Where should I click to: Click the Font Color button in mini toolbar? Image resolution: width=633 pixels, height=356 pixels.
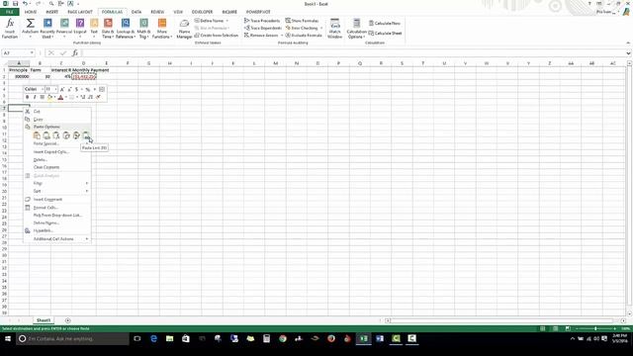click(x=60, y=97)
